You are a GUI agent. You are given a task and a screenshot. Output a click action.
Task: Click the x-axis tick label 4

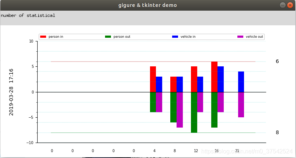(x=154, y=151)
